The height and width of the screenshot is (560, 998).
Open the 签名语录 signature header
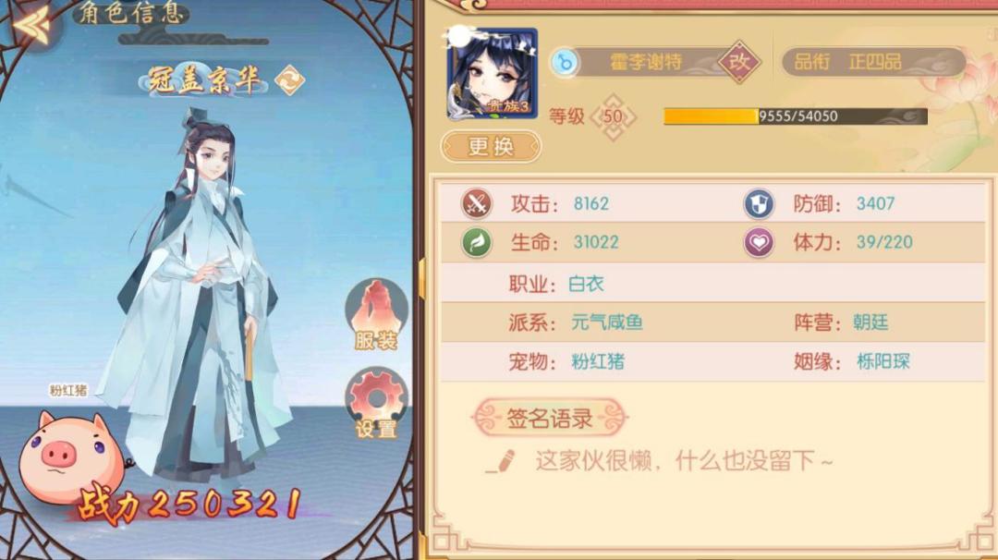coord(550,418)
